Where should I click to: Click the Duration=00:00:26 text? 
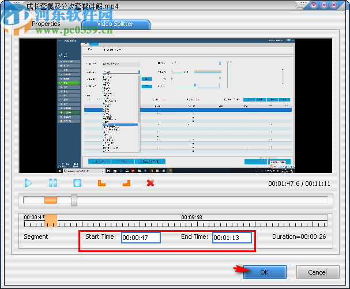[x=299, y=237]
